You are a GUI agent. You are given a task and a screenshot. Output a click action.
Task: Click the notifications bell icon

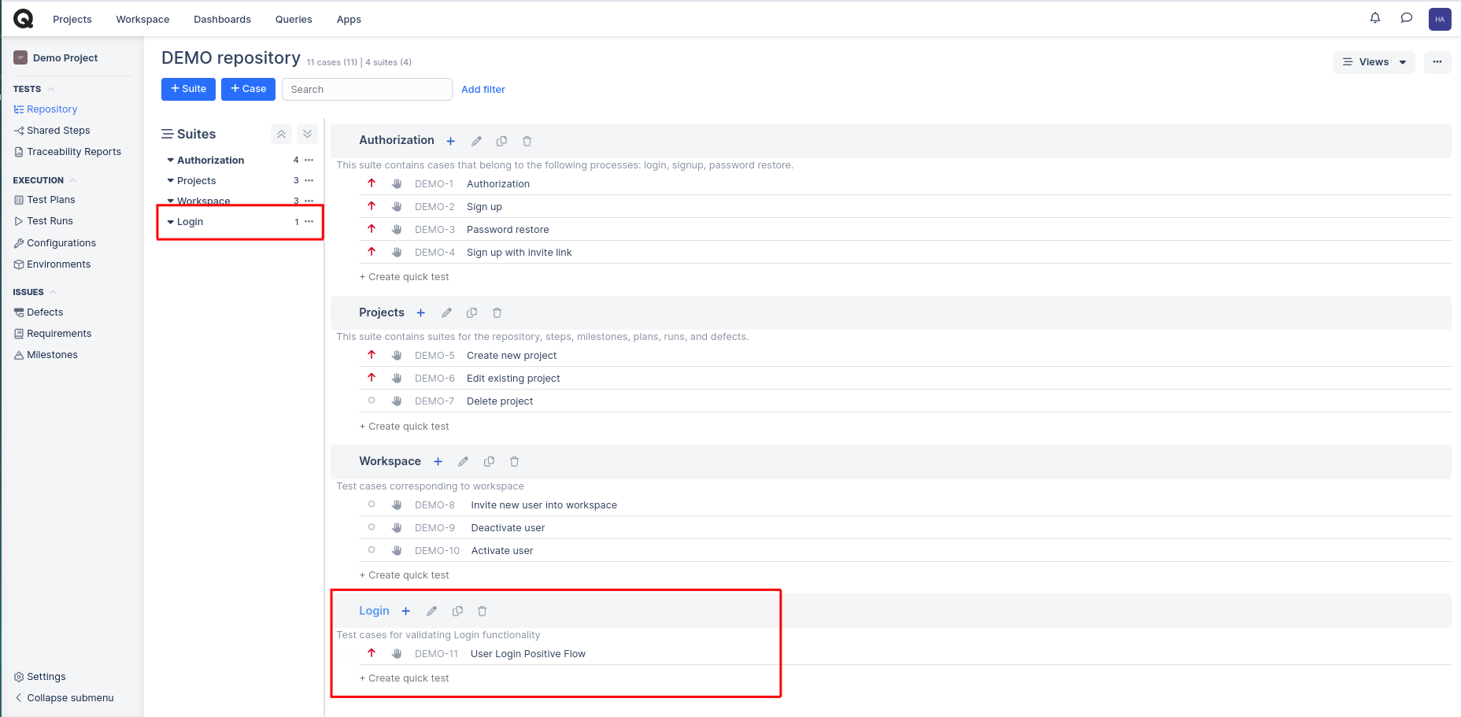tap(1374, 18)
